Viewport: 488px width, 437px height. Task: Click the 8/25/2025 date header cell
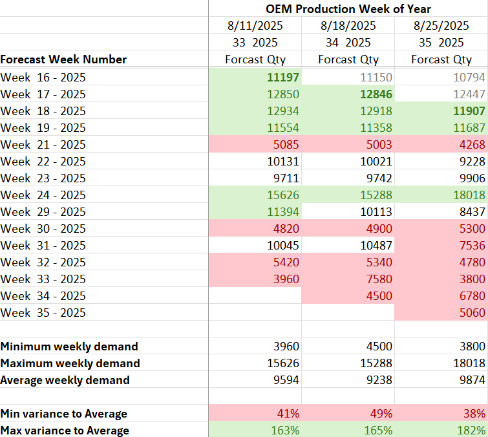point(441,26)
